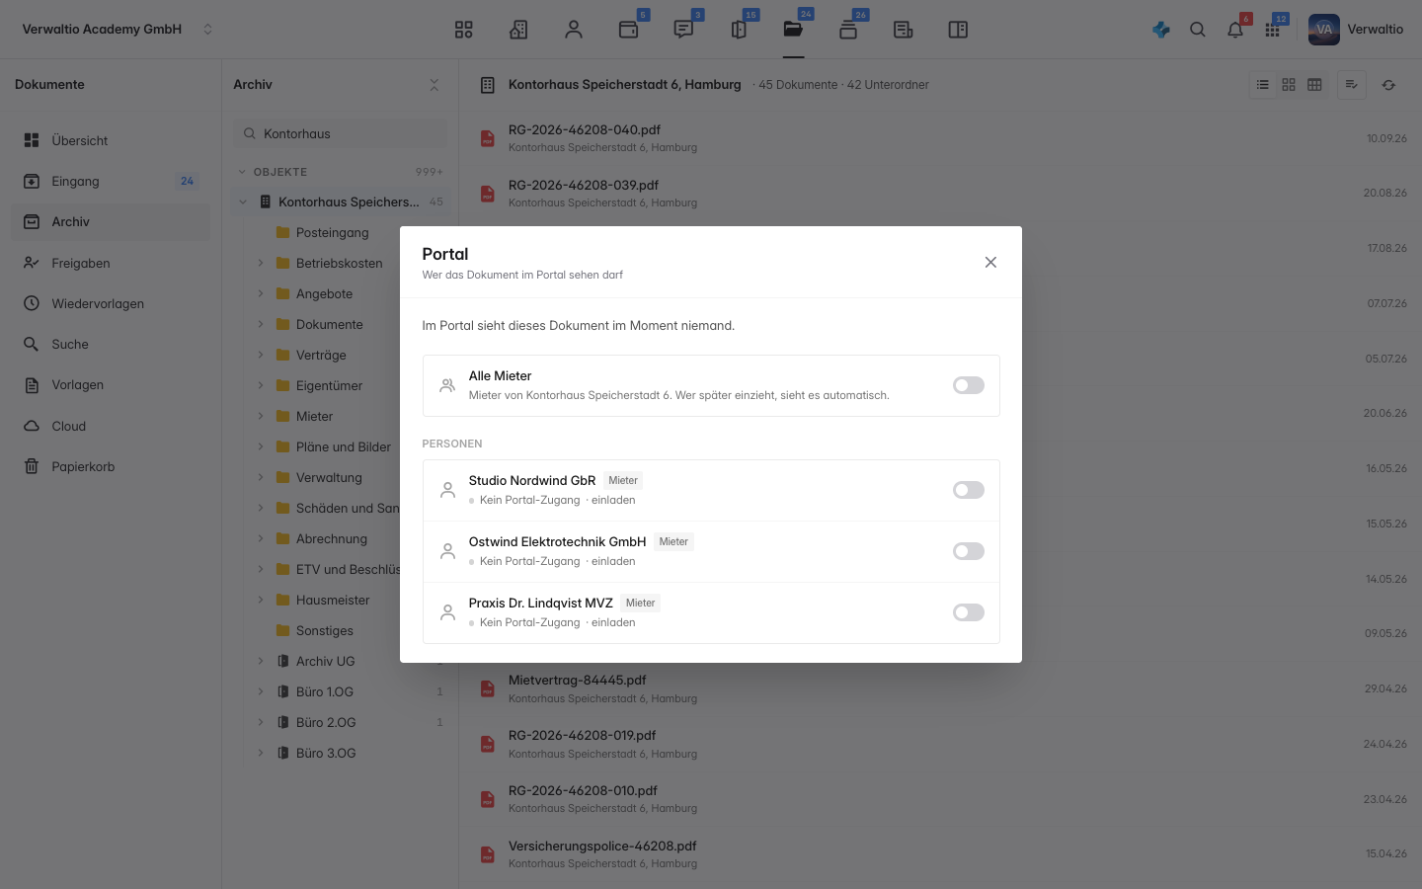This screenshot has width=1422, height=889.
Task: Invite Praxis Dr. Lindqvist MVZ via einladen link
Action: 613,622
